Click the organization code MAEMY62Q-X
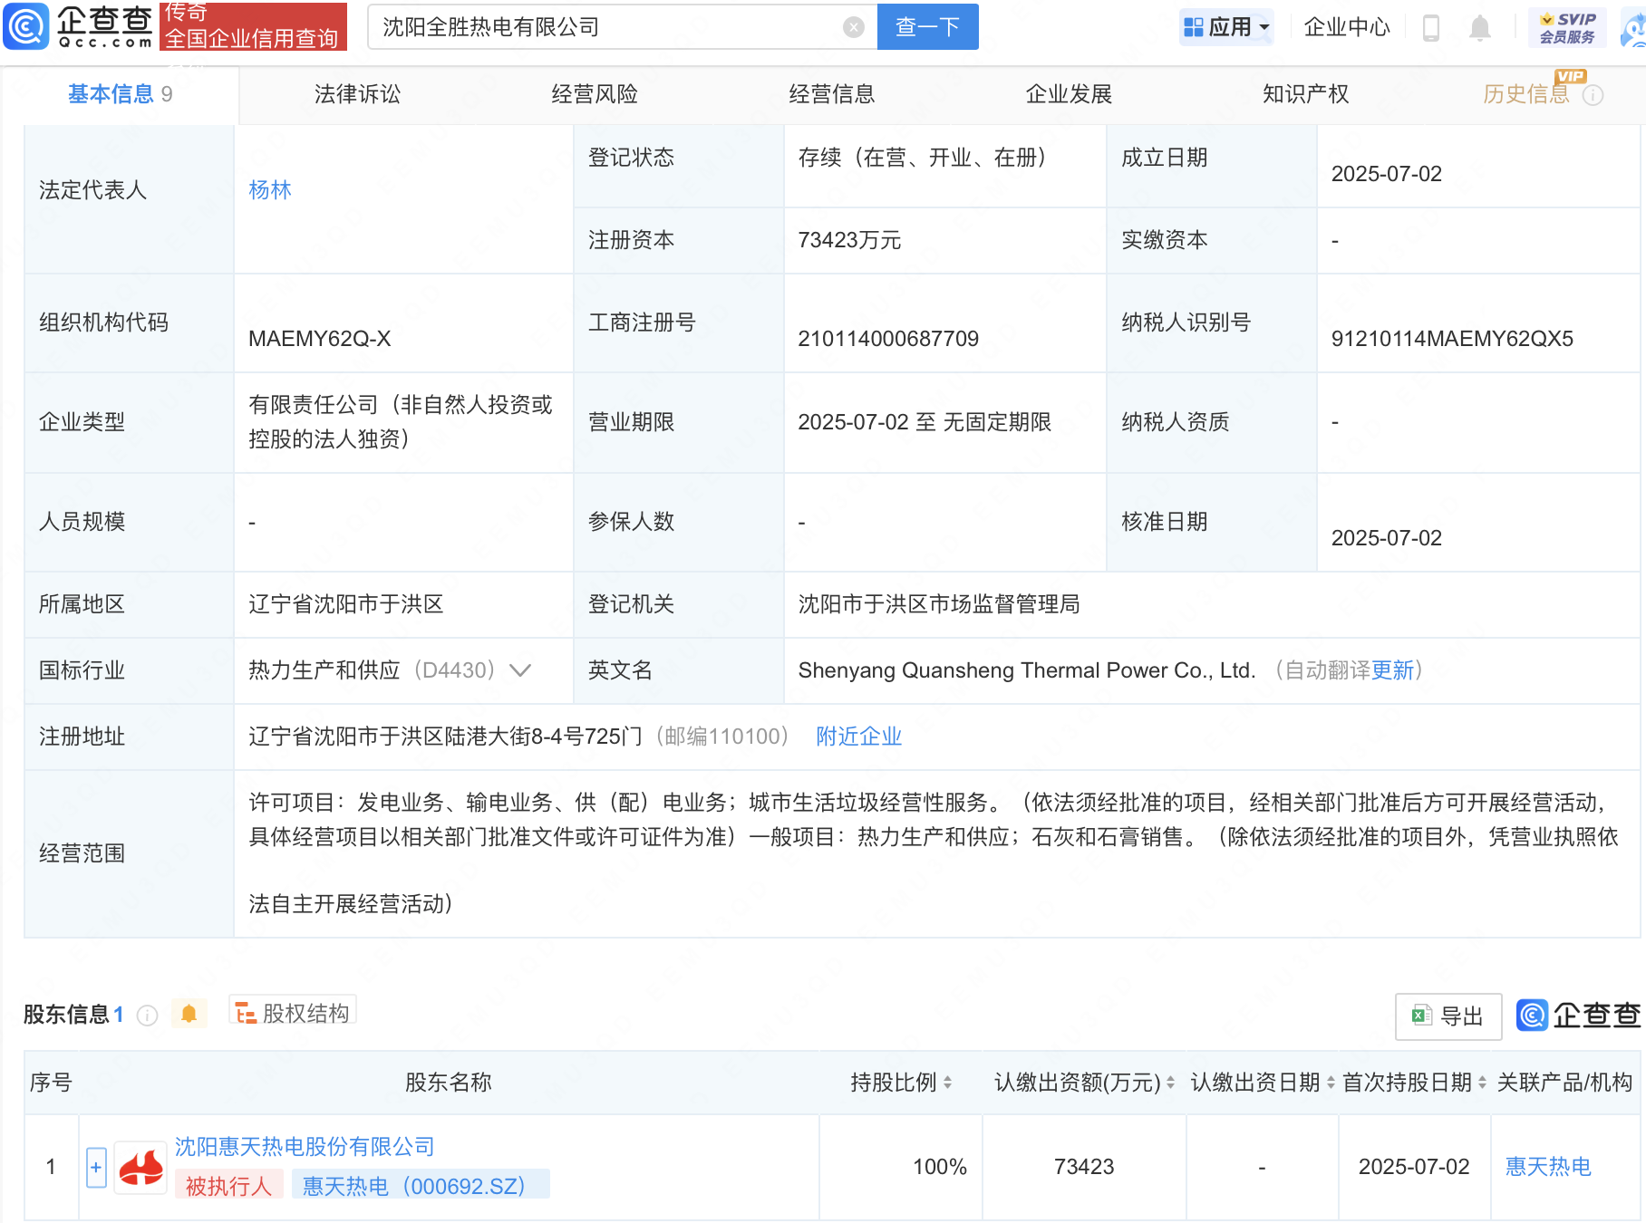 coord(320,339)
